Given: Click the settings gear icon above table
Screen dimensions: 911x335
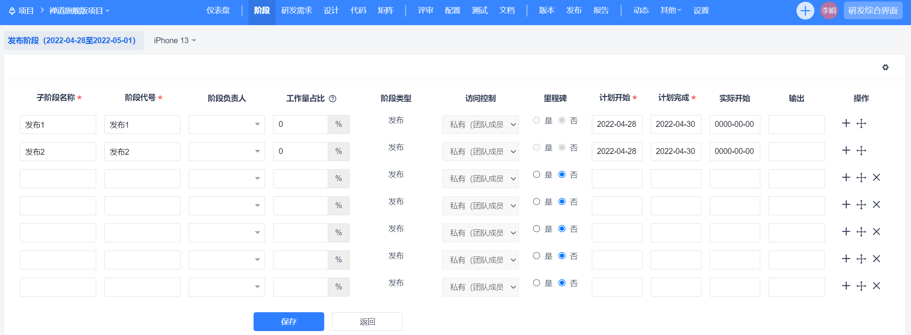Looking at the screenshot, I should pos(885,67).
